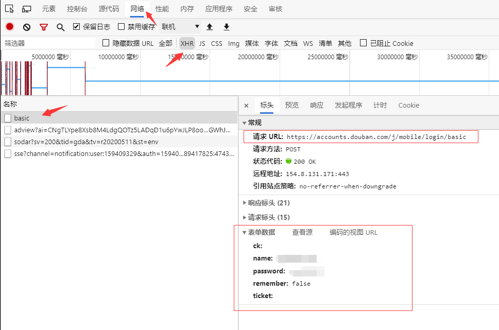Toggle the red filter funnel icon
The width and height of the screenshot is (499, 330).
(x=44, y=27)
